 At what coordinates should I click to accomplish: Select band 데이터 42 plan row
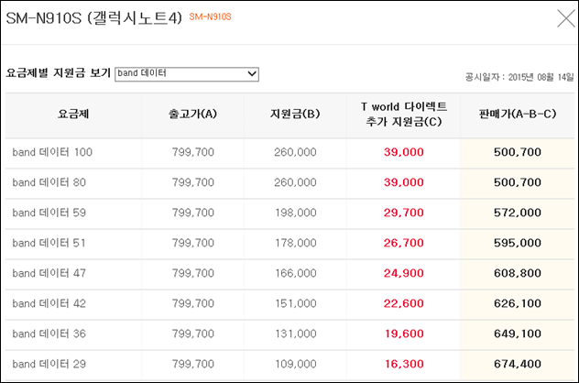point(289,304)
